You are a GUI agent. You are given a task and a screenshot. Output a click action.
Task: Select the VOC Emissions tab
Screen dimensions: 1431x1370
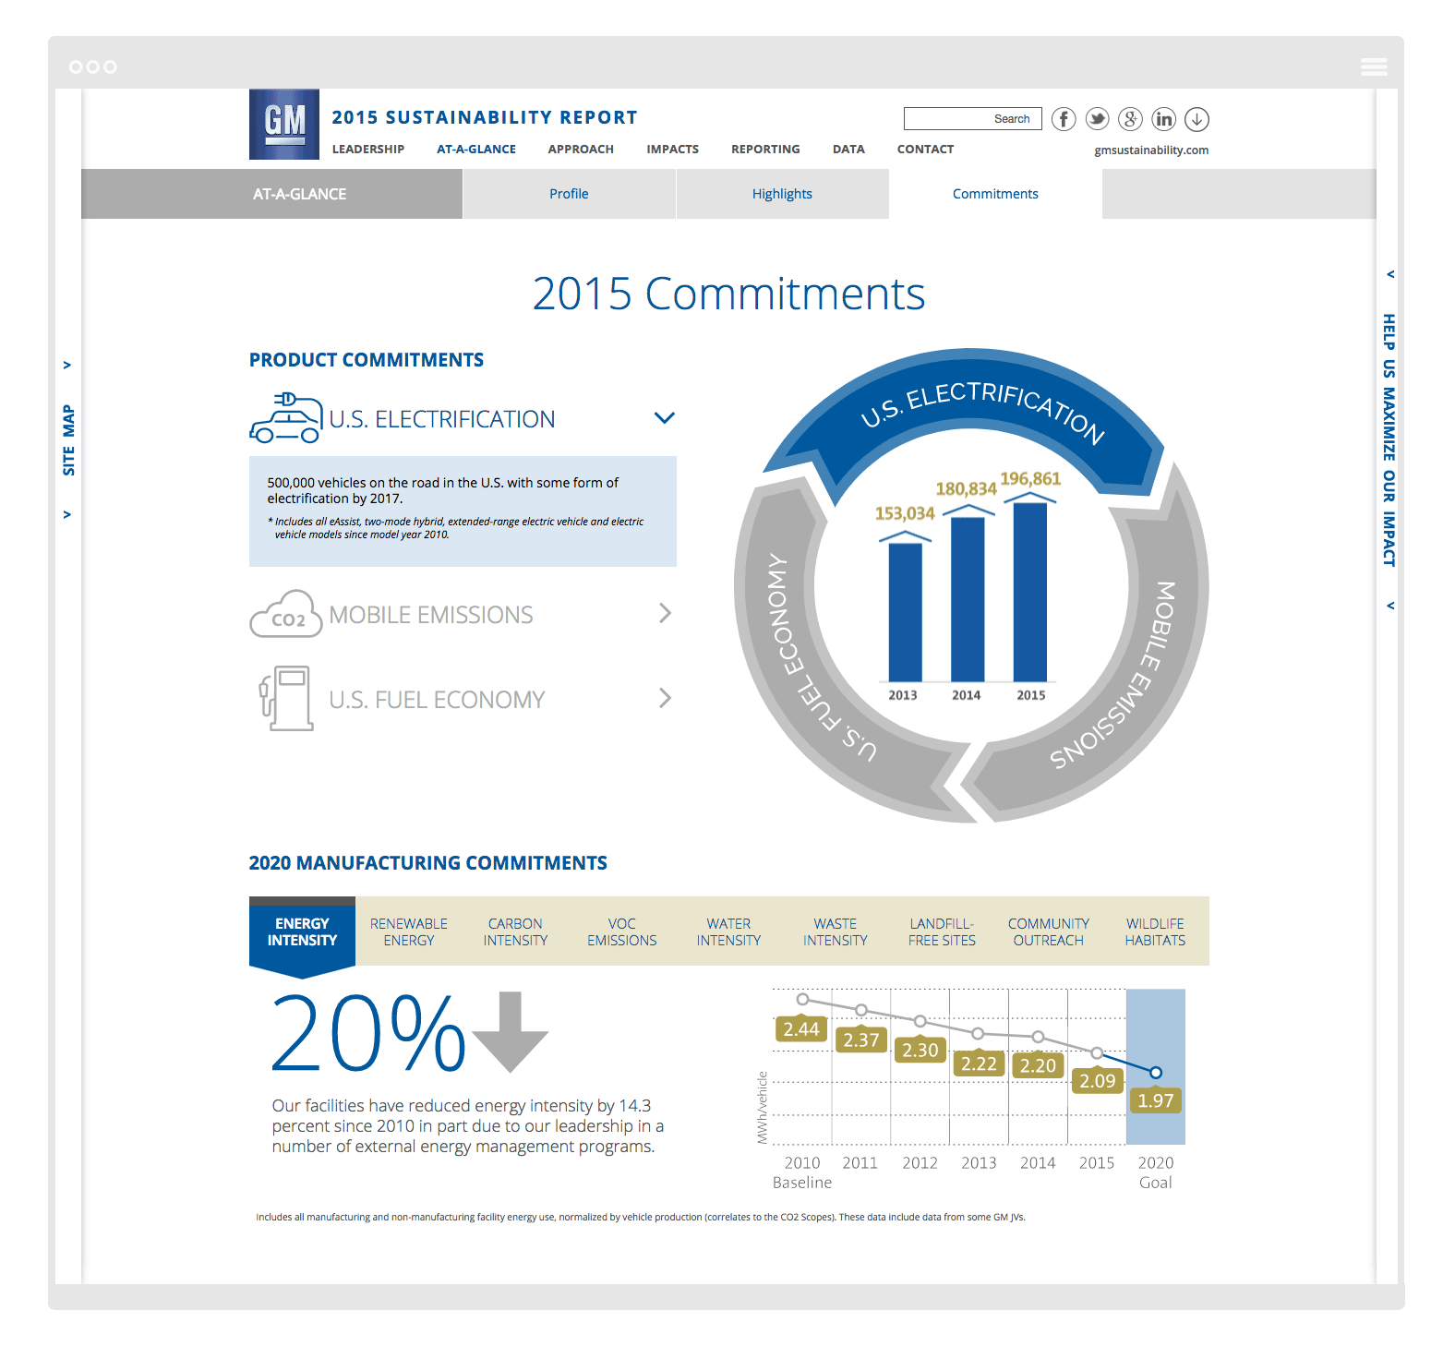(622, 932)
